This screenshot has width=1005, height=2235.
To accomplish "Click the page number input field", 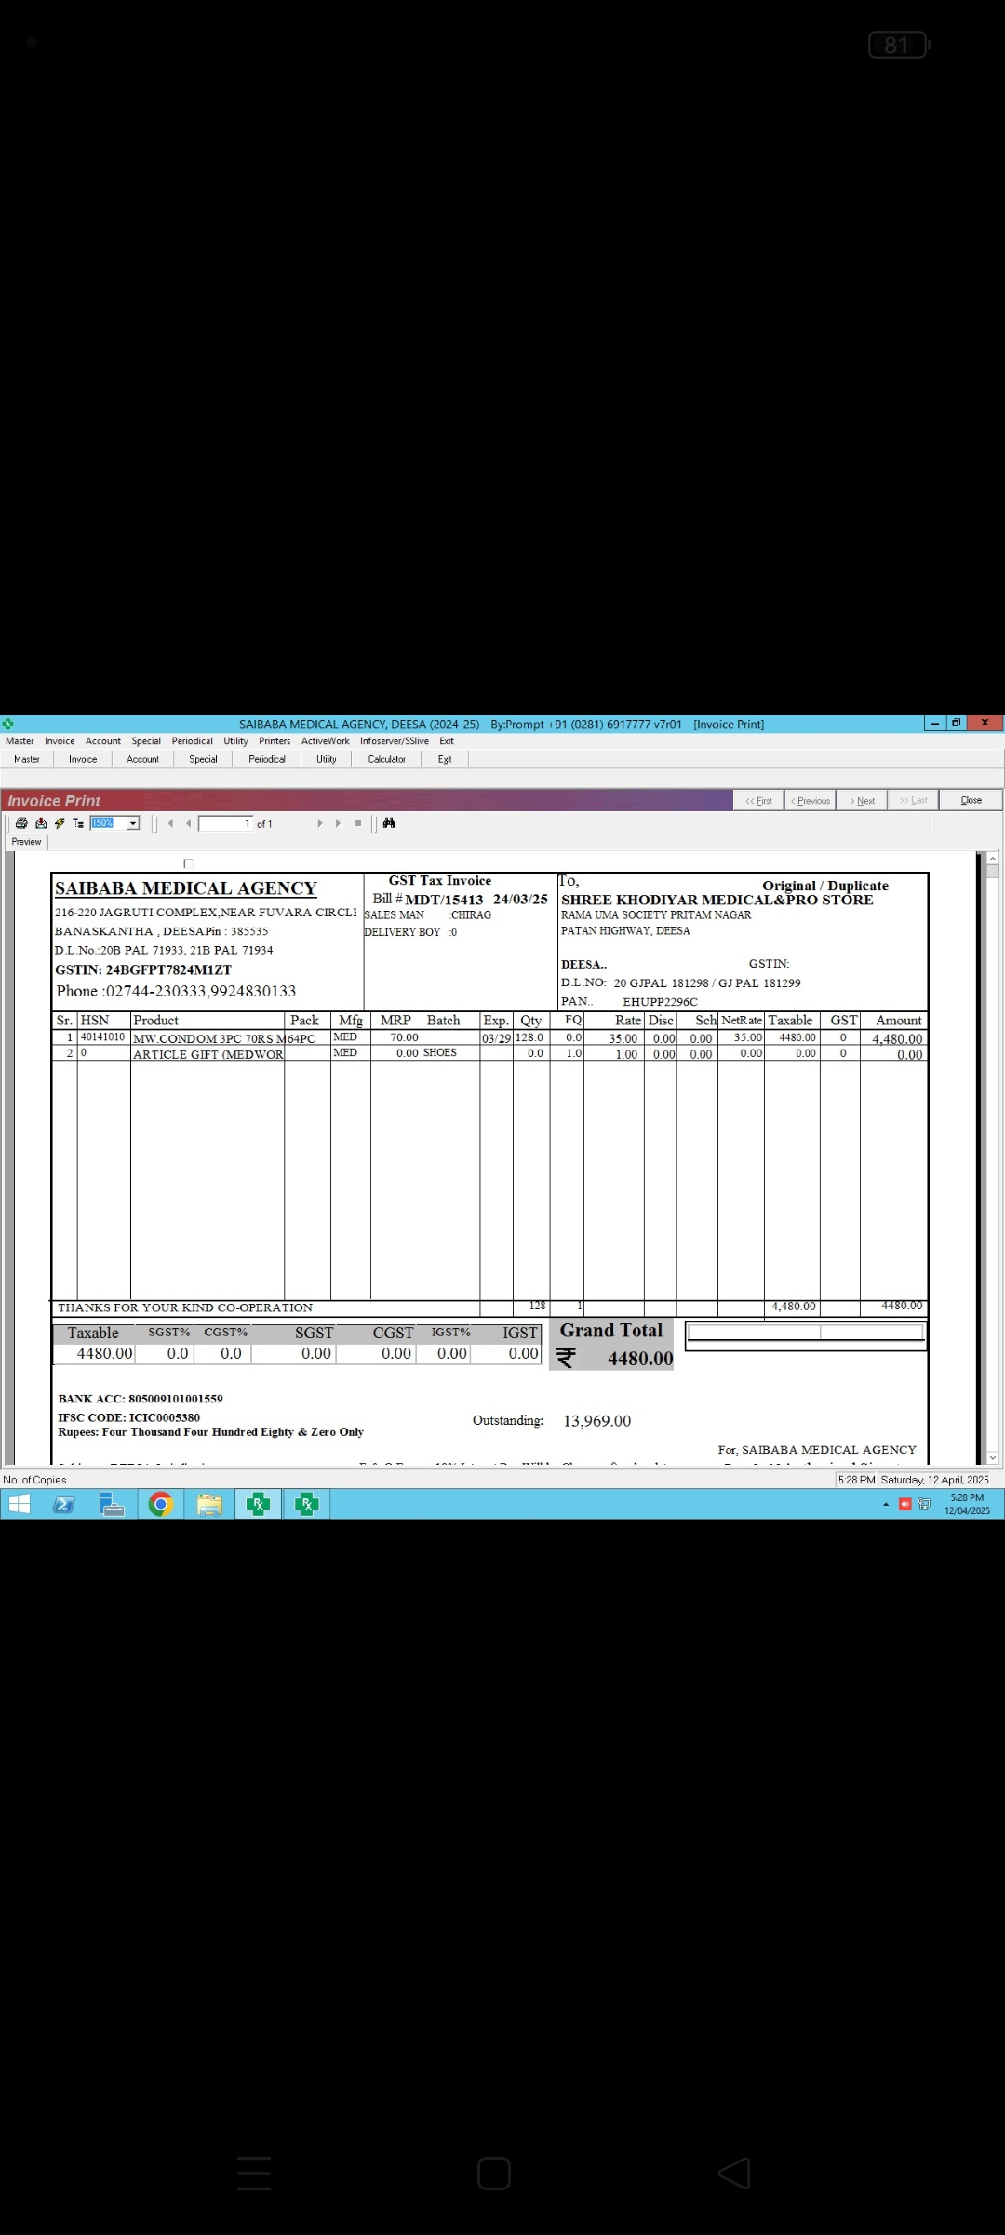I will [x=224, y=823].
